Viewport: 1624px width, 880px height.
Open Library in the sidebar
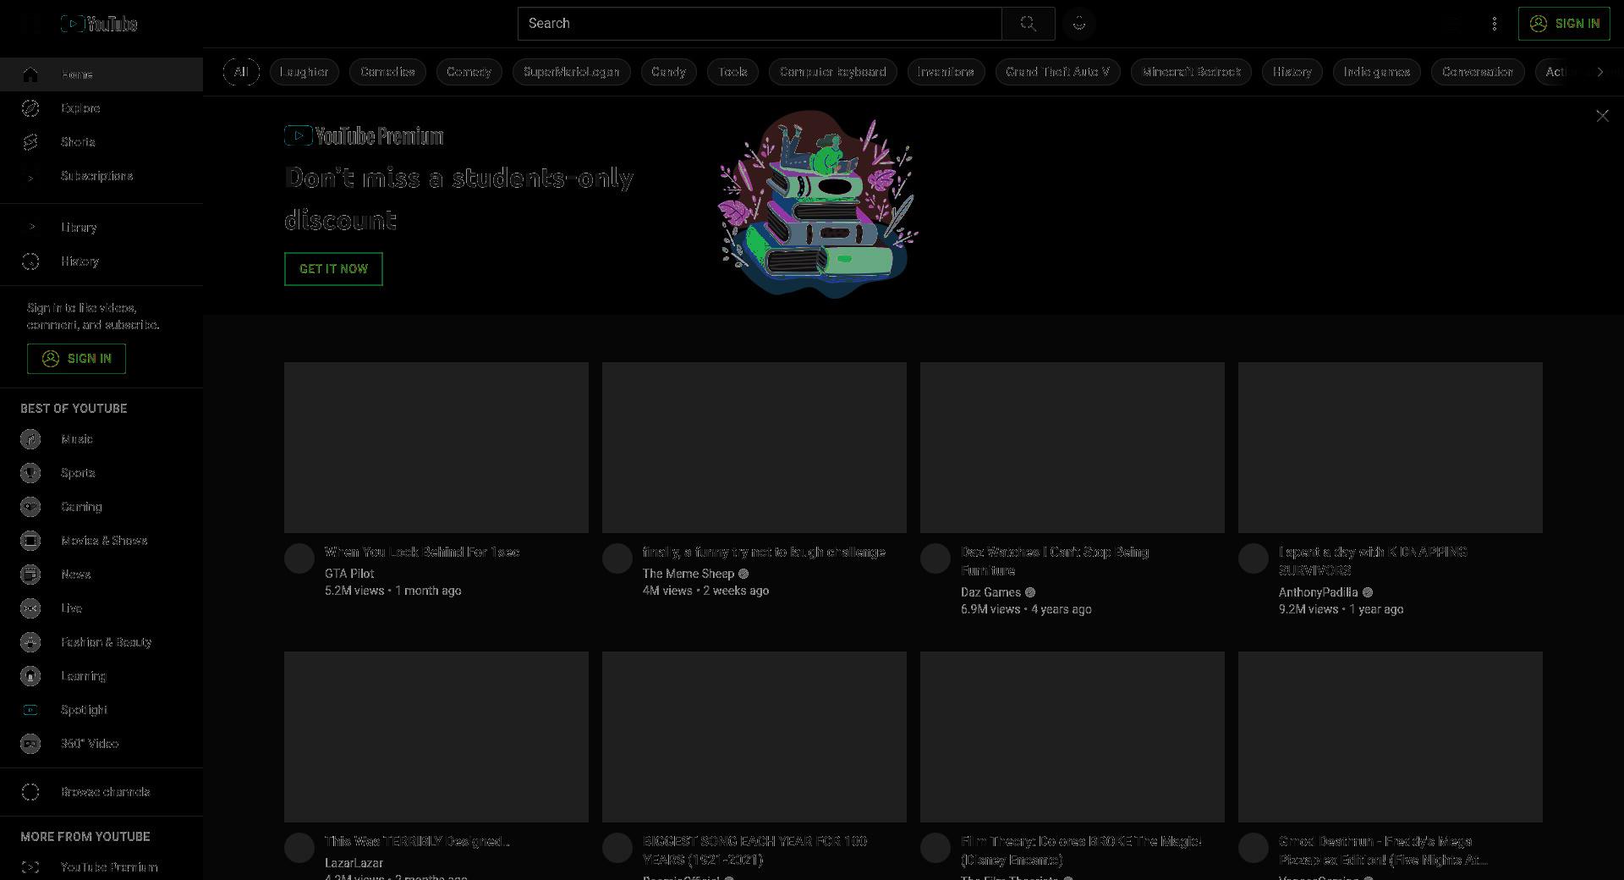point(101,228)
